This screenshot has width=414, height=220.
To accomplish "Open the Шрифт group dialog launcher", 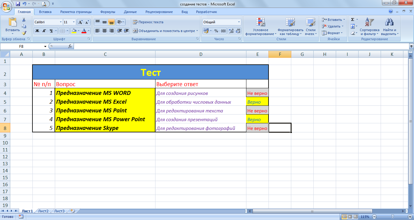I will (89, 39).
